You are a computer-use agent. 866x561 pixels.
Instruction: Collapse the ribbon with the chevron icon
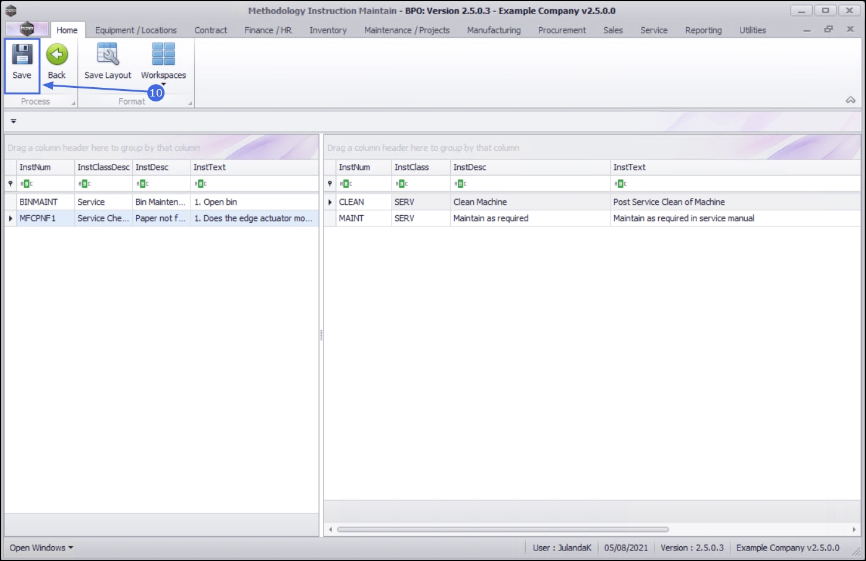click(851, 100)
